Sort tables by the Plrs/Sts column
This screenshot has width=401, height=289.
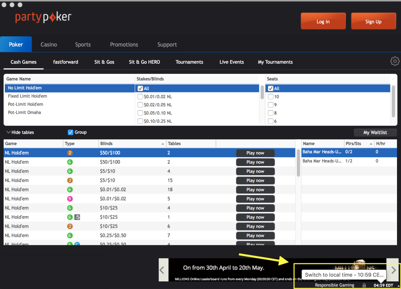359,143
